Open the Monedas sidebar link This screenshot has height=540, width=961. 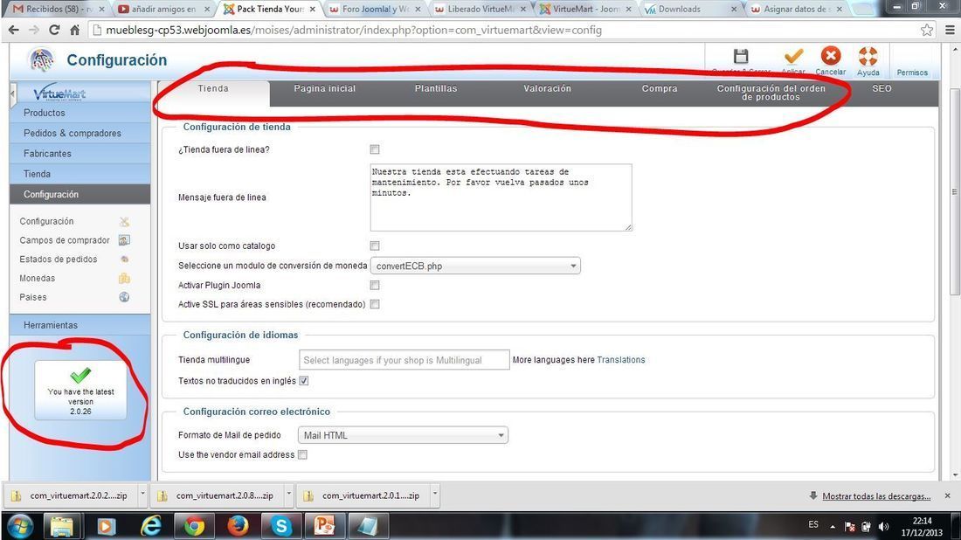coord(38,278)
